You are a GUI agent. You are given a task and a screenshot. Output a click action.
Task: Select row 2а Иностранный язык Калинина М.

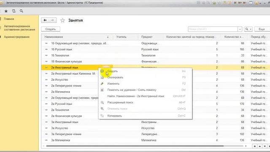(x=73, y=73)
